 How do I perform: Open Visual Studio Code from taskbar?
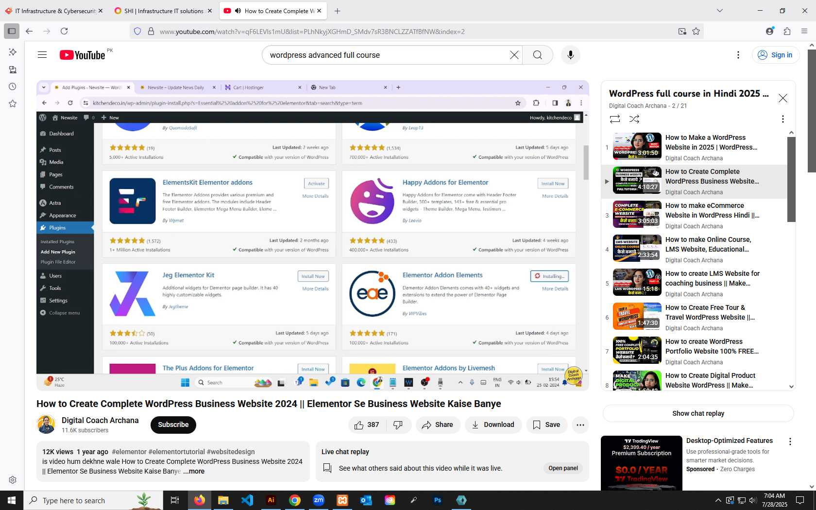point(247,500)
